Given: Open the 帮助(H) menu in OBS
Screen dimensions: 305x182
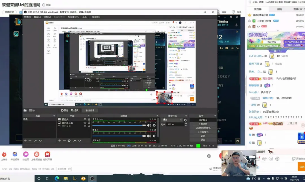Looking at the screenshot, I should 96,17.
